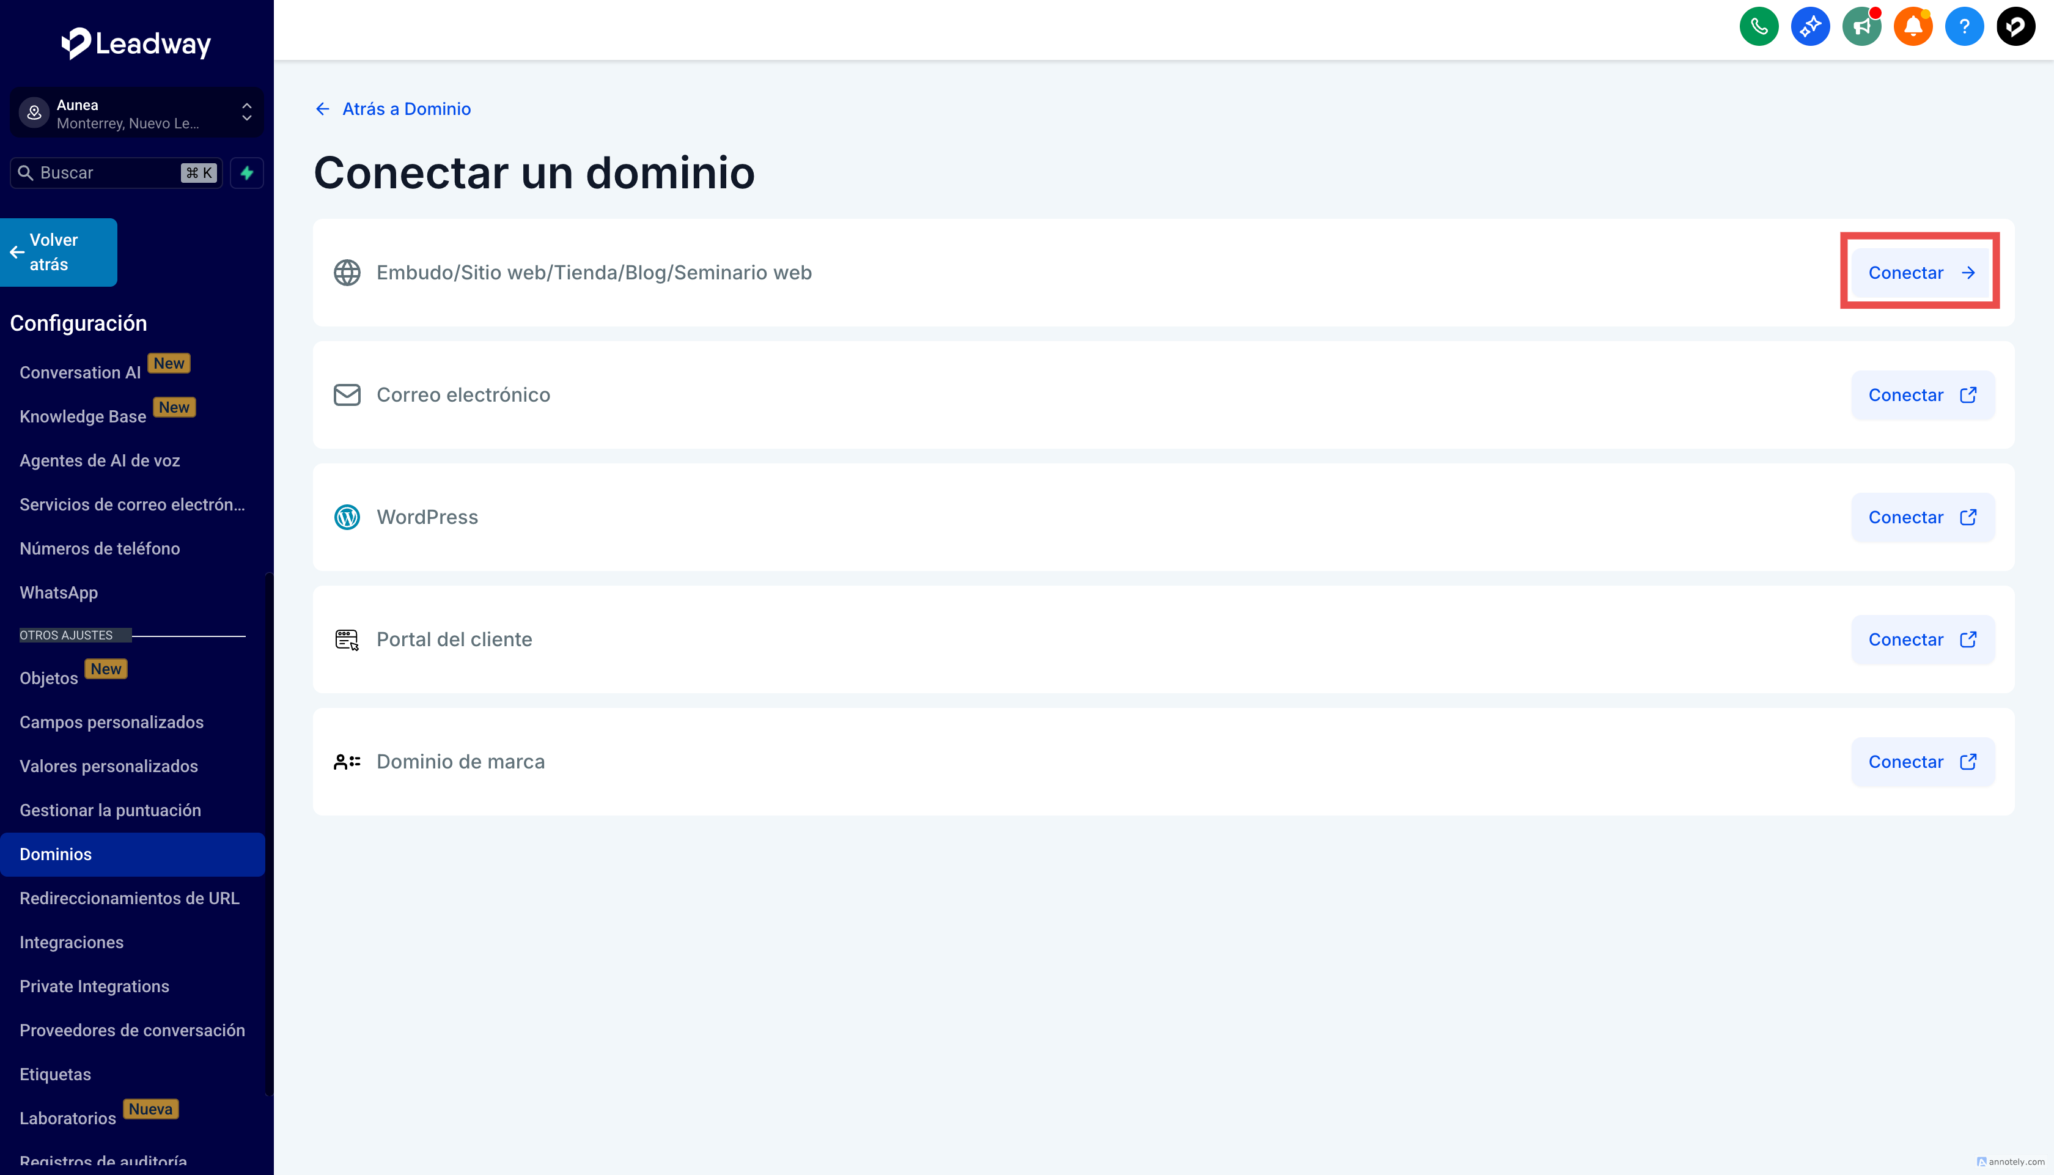Screen dimensions: 2054x1175
Task: Click the blue help question mark icon
Action: pyautogui.click(x=1964, y=27)
